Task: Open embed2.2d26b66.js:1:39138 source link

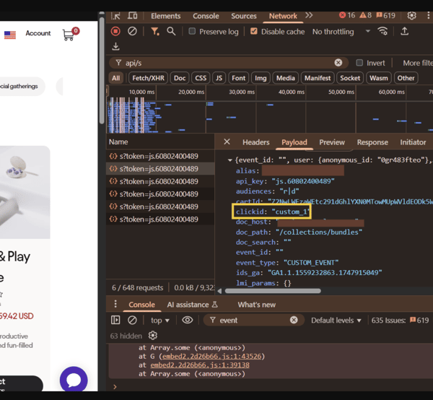Action: pyautogui.click(x=200, y=365)
